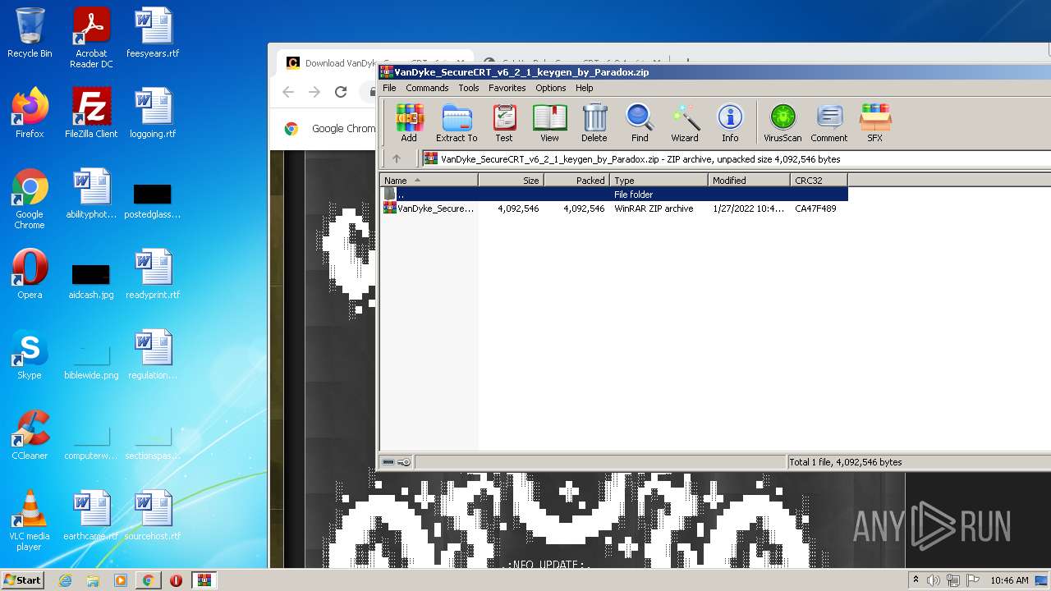The width and height of the screenshot is (1051, 591).
Task: Select sourcehost.rtf desktop file
Action: point(153,515)
